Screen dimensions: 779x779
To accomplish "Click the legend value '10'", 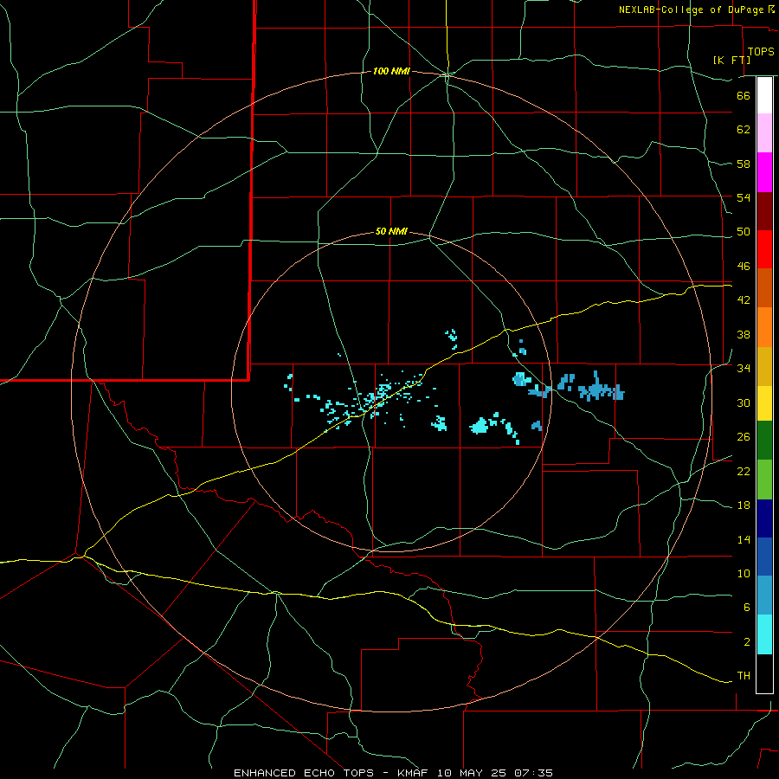I will (744, 574).
